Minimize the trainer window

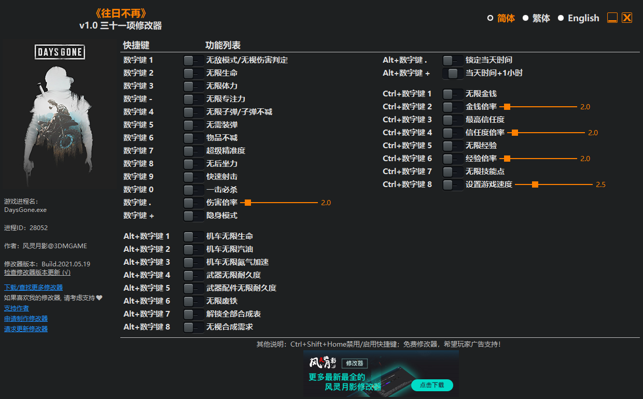point(612,18)
